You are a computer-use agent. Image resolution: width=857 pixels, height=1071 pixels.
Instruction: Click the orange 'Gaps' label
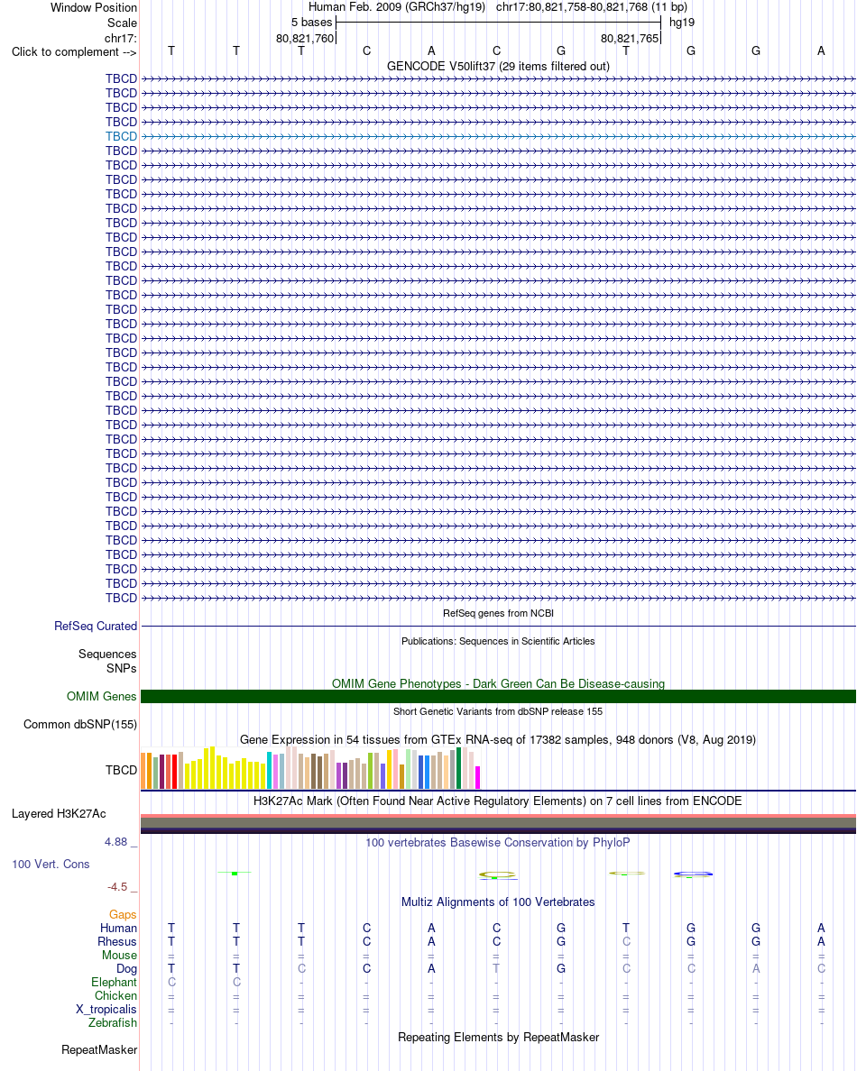(x=123, y=915)
